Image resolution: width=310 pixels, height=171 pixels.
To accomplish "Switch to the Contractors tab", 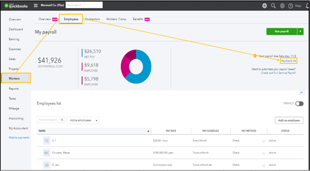I will click(92, 19).
